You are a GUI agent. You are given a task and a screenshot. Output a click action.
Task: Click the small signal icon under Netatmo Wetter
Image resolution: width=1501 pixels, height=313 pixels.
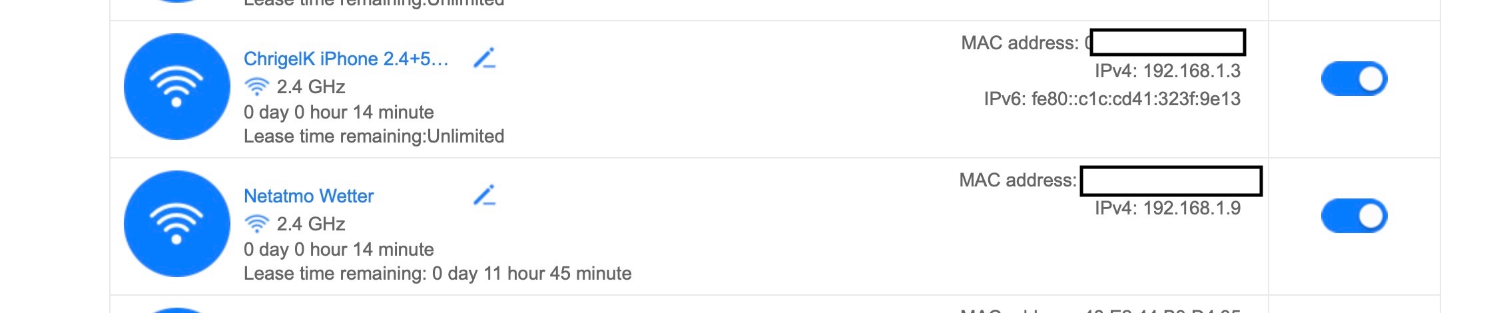[256, 224]
